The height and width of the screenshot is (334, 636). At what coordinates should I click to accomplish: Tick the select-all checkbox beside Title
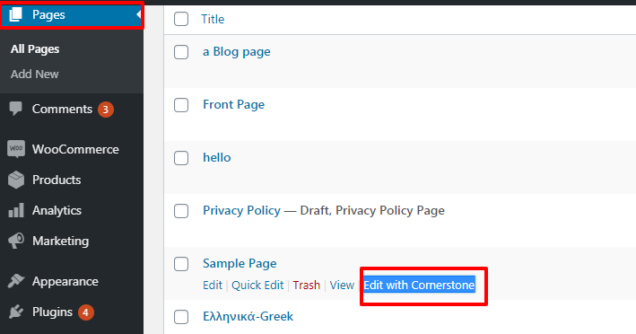click(181, 19)
